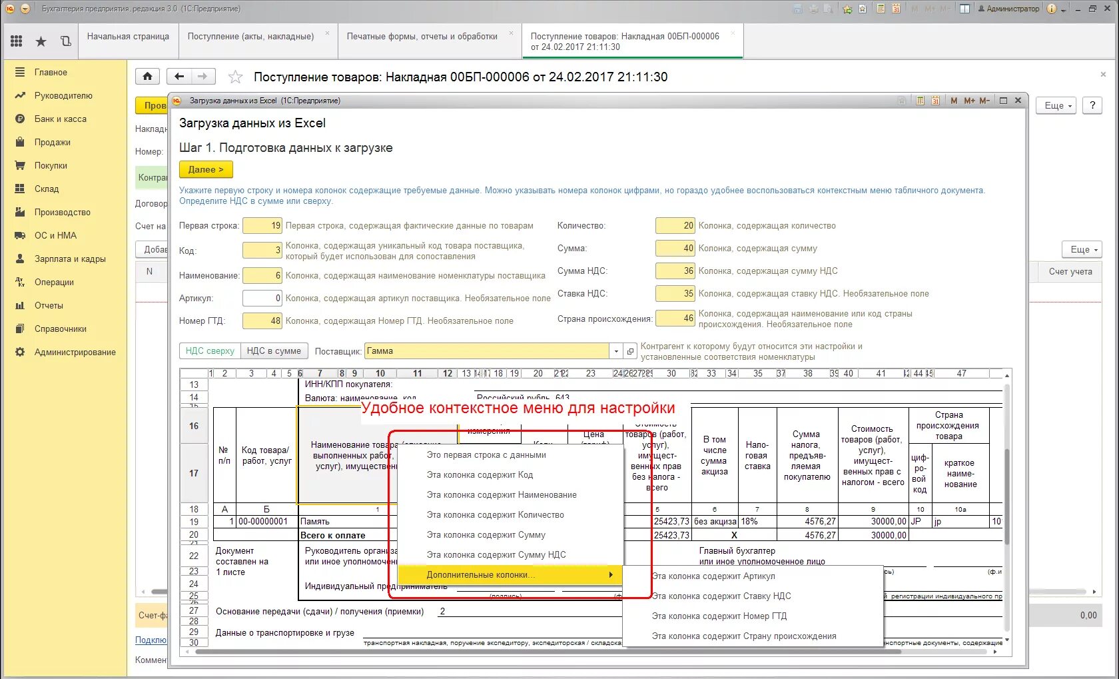Open Еще dropdown next to help button

1056,105
